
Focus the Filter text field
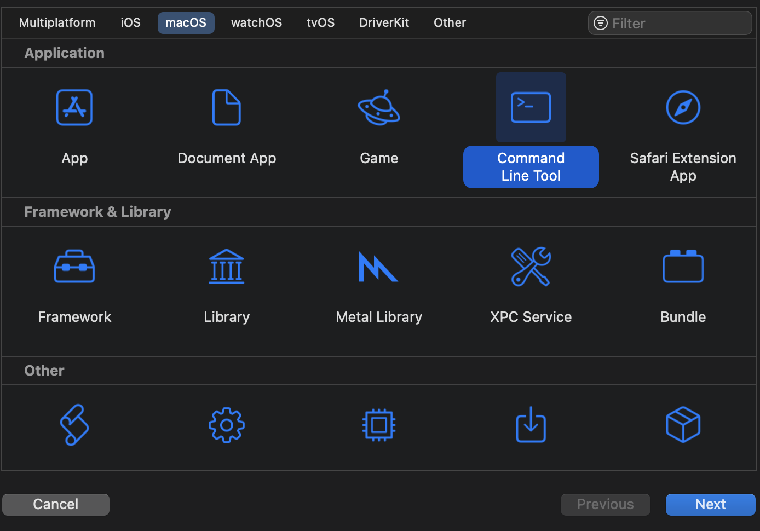[670, 23]
